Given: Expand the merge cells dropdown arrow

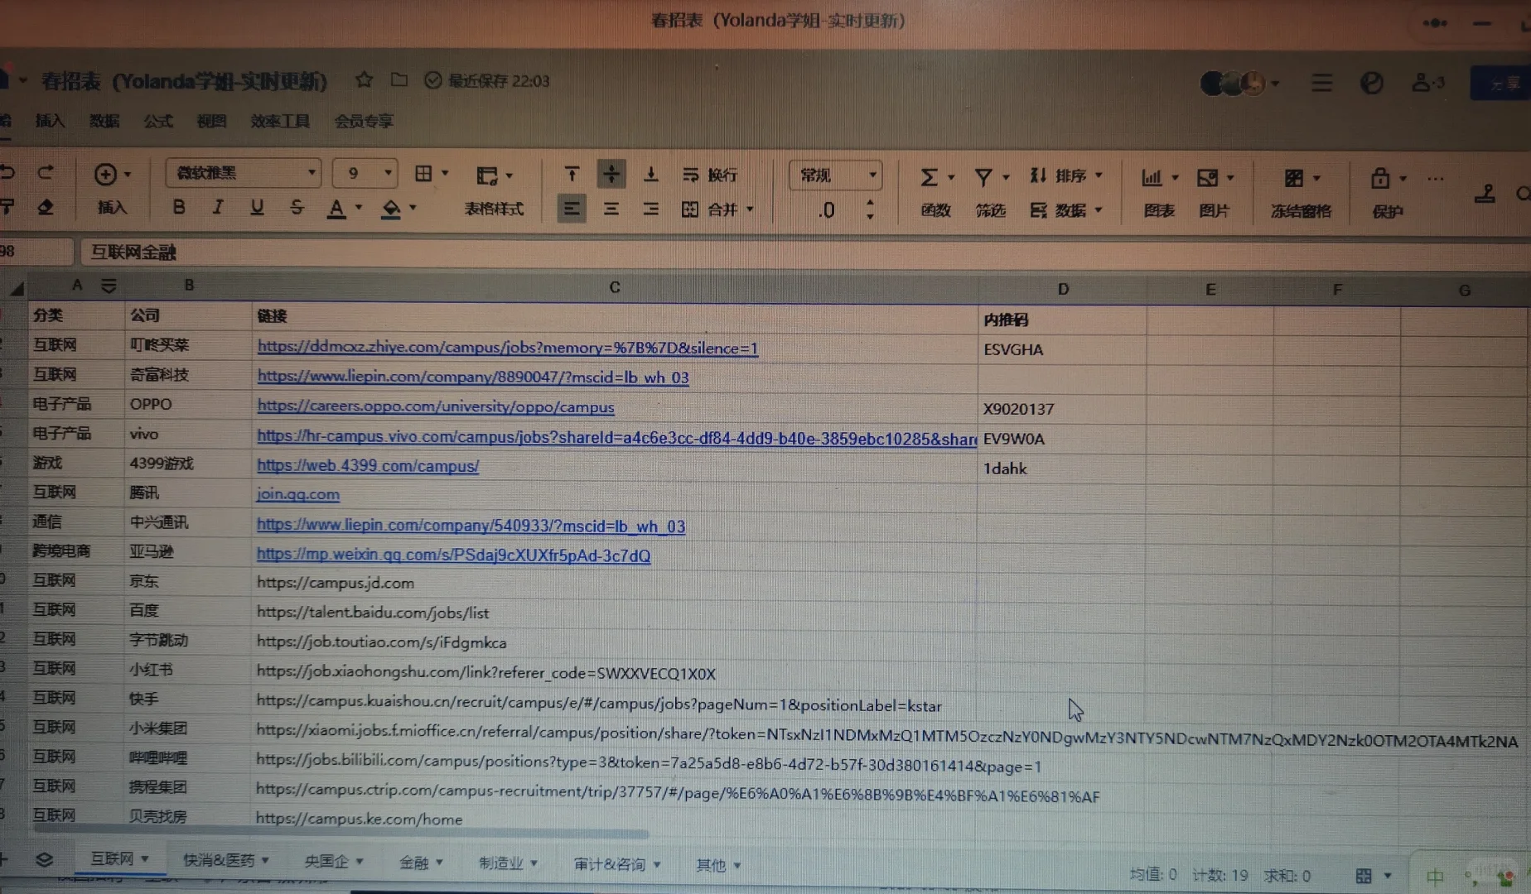Looking at the screenshot, I should coord(750,209).
